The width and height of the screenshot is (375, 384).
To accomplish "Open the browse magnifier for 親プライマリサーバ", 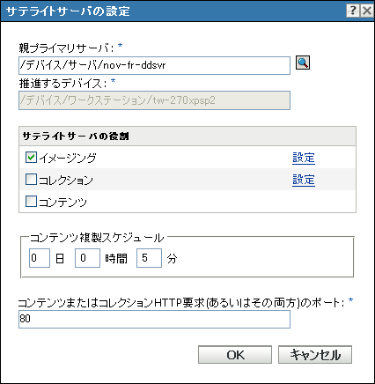I will pos(303,63).
